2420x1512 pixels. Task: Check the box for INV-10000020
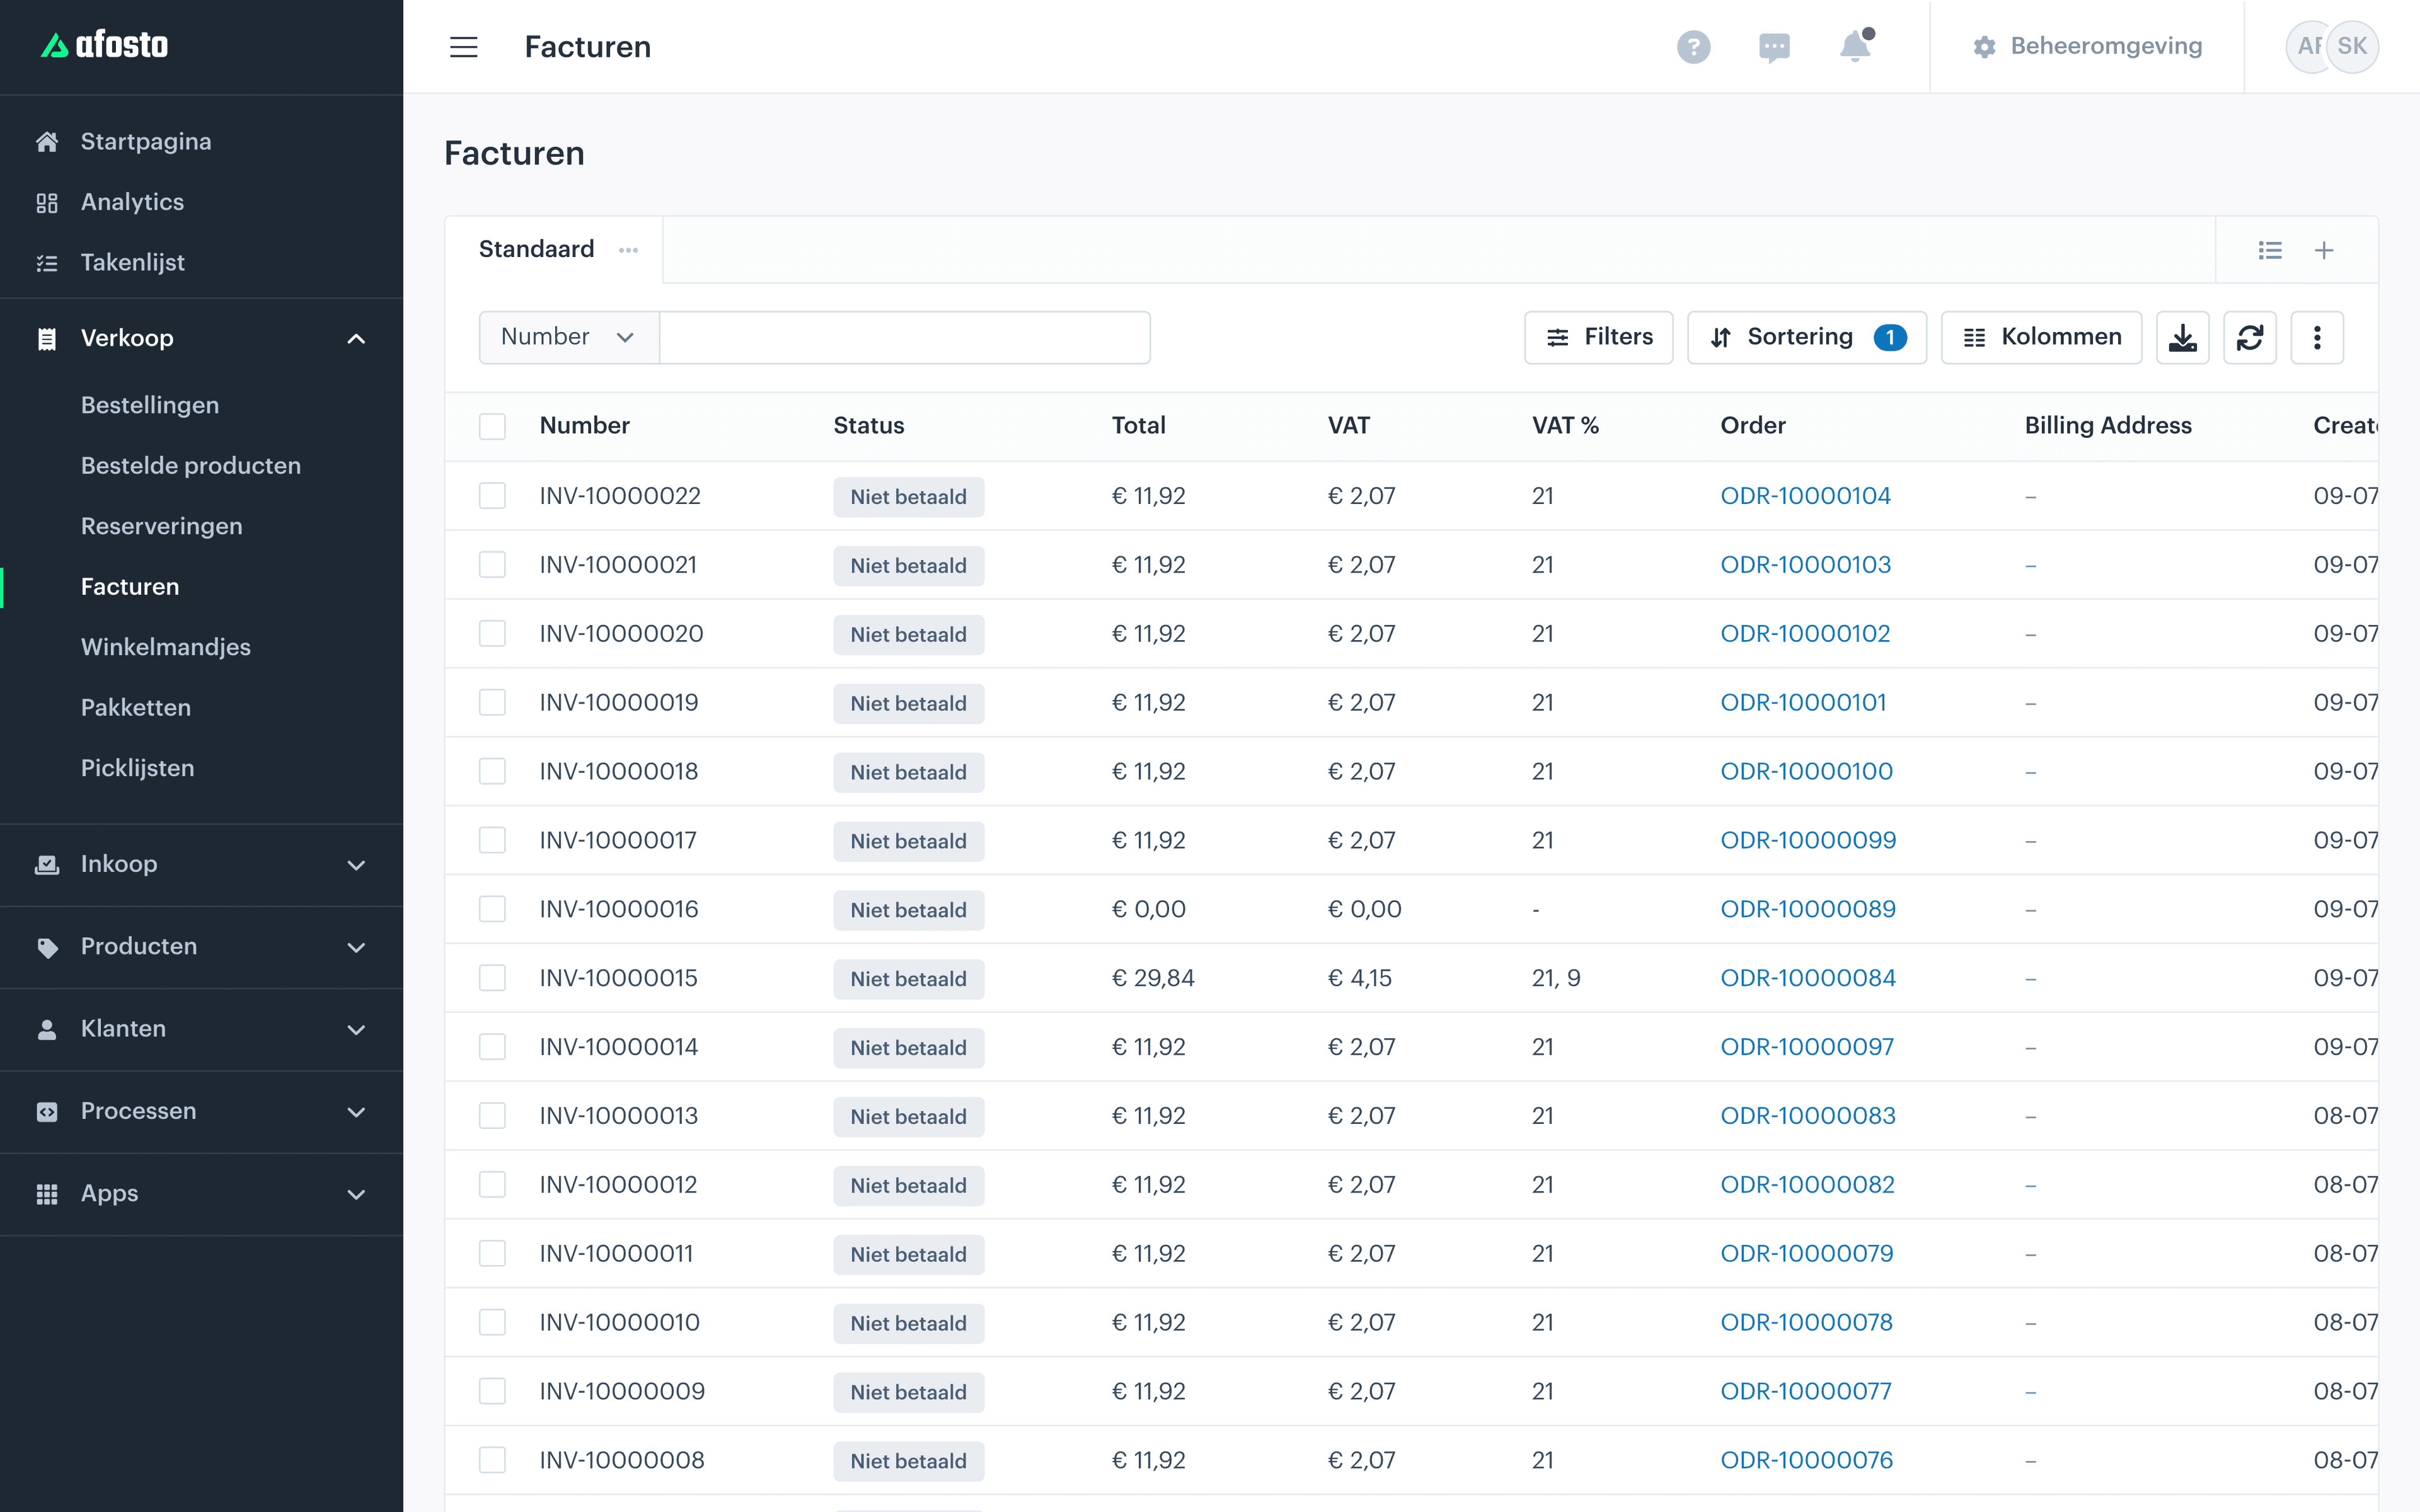[x=492, y=634]
